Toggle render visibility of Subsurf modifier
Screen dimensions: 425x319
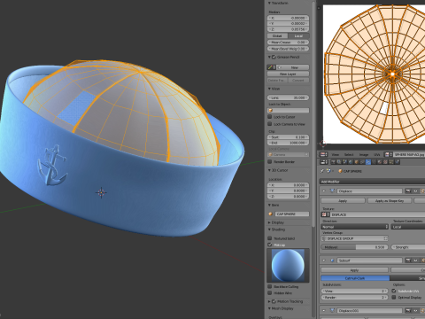pyautogui.click(x=408, y=261)
